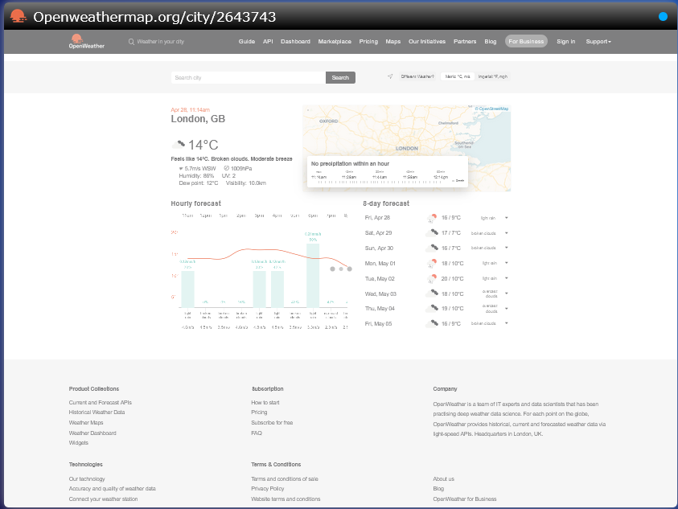Click the Sign in link
The height and width of the screenshot is (509, 678).
pyautogui.click(x=567, y=41)
